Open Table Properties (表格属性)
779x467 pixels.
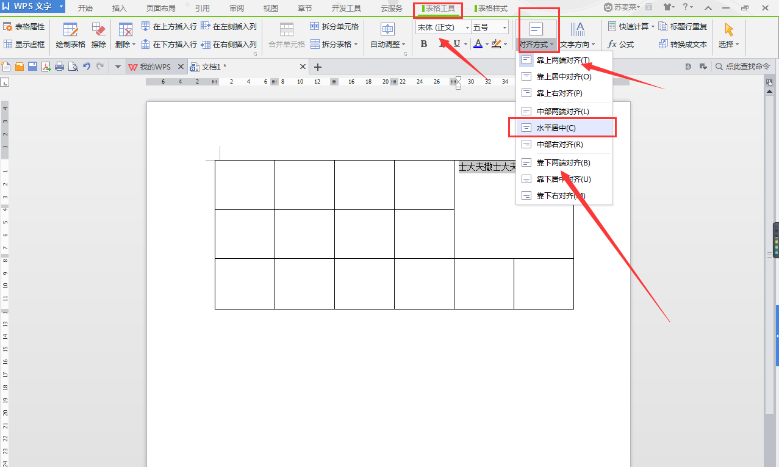click(24, 27)
